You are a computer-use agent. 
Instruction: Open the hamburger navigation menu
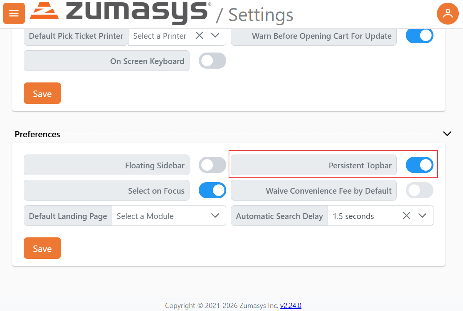click(x=14, y=13)
